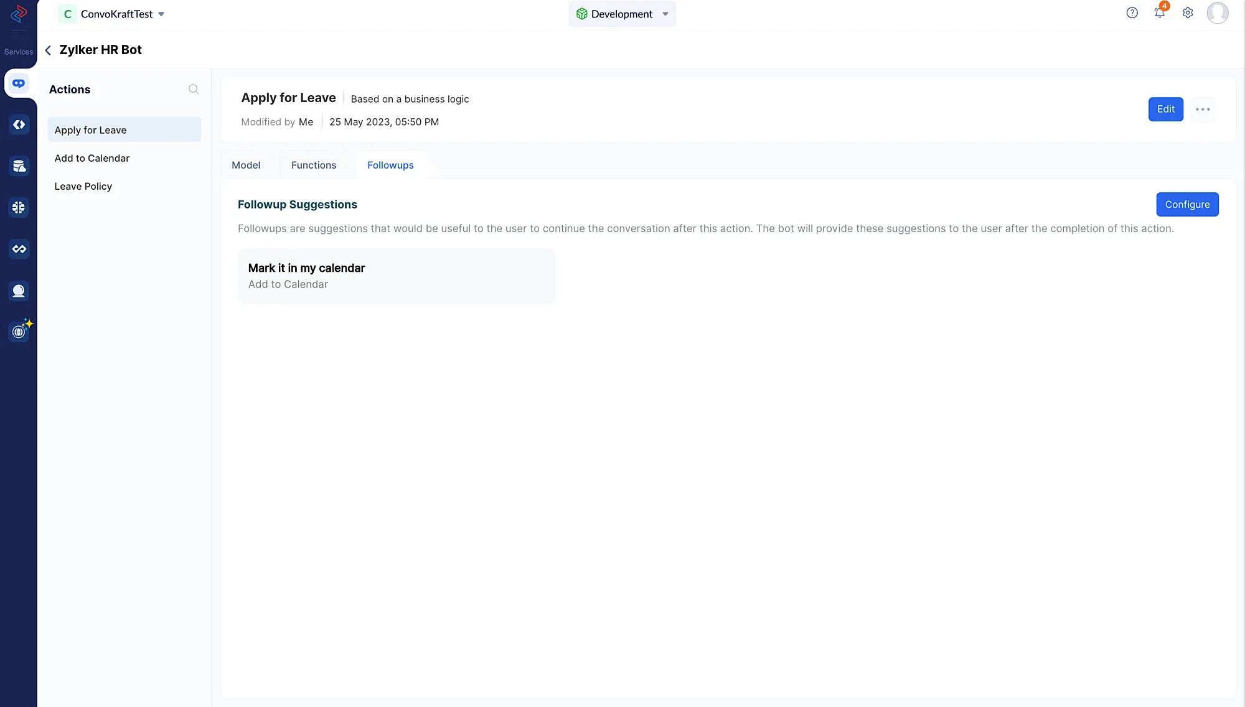Expand the ConvoKraftTest project dropdown
Screen dimensions: 1245x707
161,14
